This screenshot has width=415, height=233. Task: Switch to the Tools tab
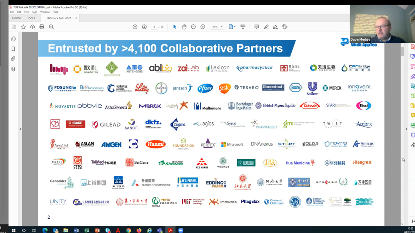(x=31, y=18)
